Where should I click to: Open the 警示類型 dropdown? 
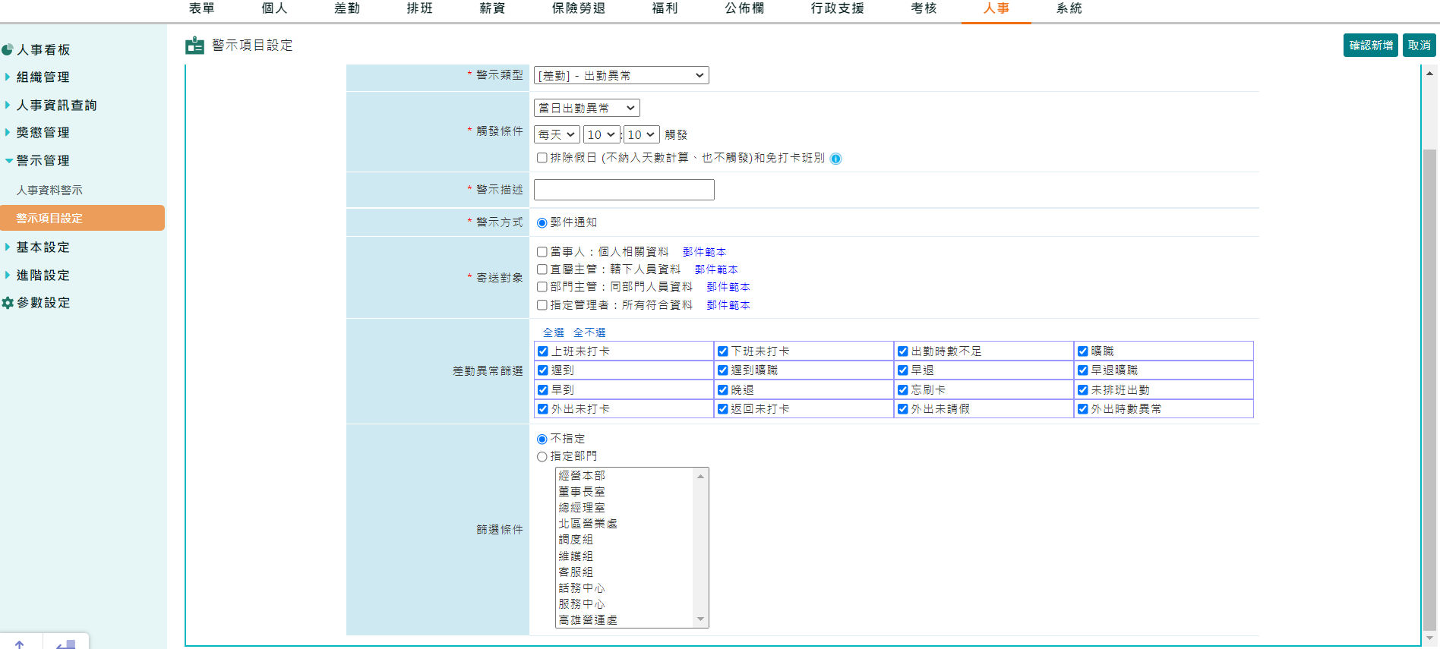pyautogui.click(x=621, y=75)
